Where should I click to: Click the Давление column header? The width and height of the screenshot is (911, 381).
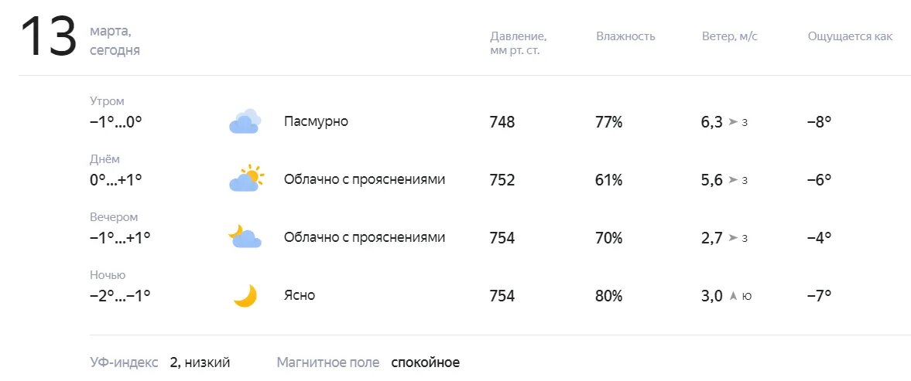[x=519, y=43]
